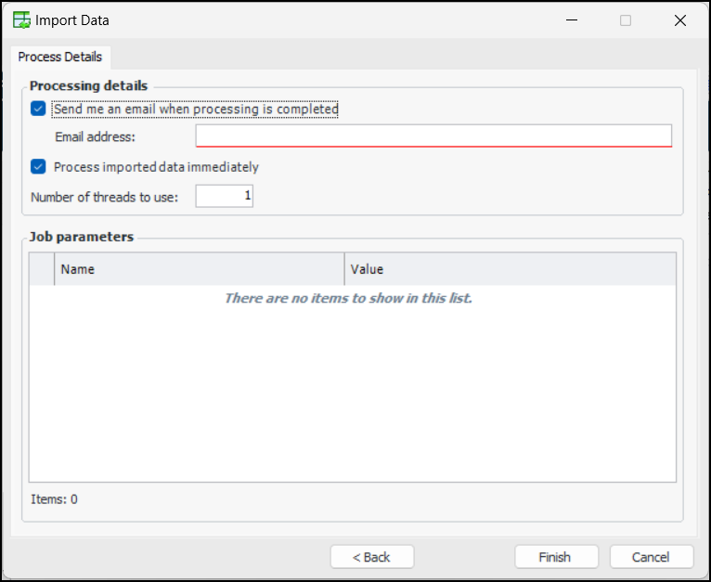Image resolution: width=711 pixels, height=582 pixels.
Task: Click the Number of threads to use label
Action: [x=110, y=197]
